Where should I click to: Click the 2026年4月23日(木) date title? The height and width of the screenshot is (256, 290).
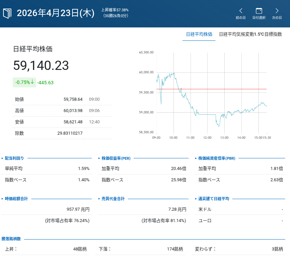click(x=55, y=13)
